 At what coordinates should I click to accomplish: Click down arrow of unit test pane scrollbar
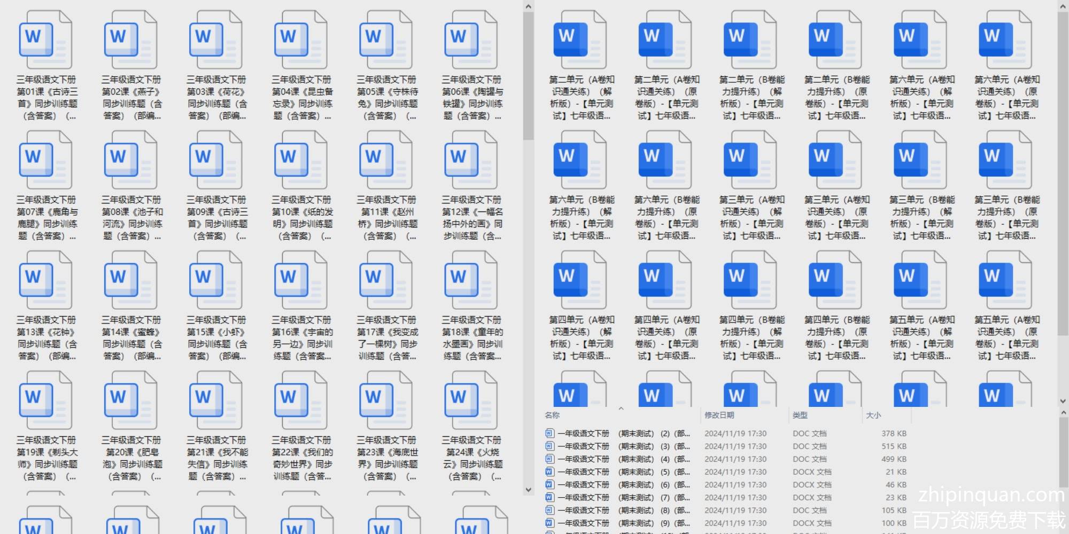pyautogui.click(x=1063, y=401)
